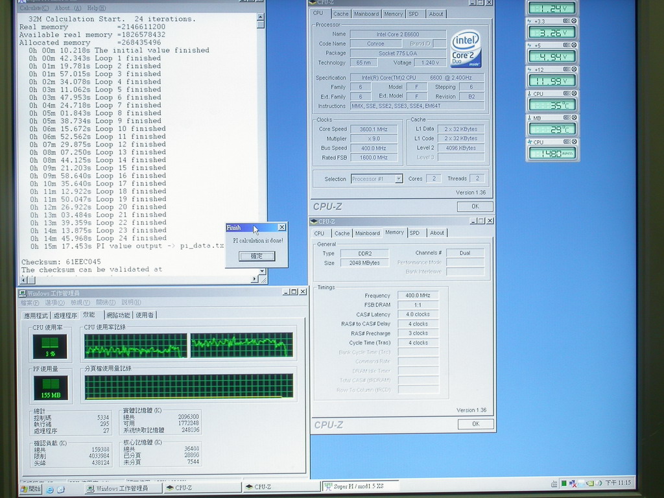Open the Help(H) menu in Super PI
This screenshot has height=498, width=664.
97,8
